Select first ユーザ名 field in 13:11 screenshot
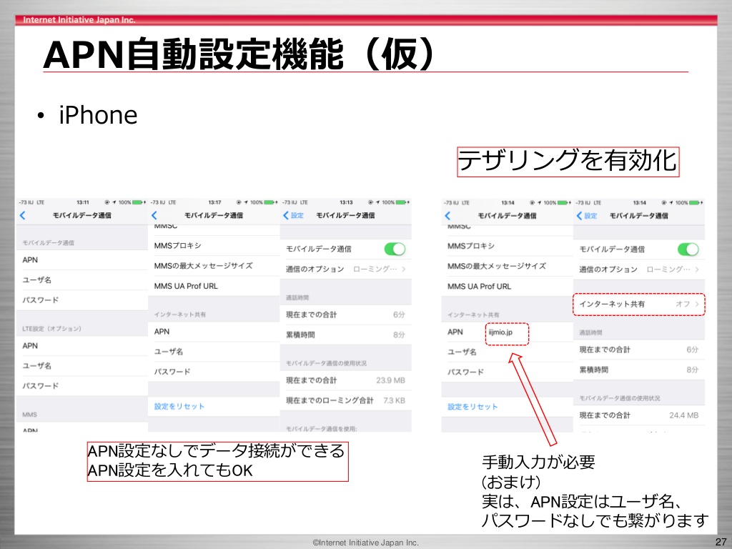This screenshot has height=549, width=732. (x=82, y=280)
